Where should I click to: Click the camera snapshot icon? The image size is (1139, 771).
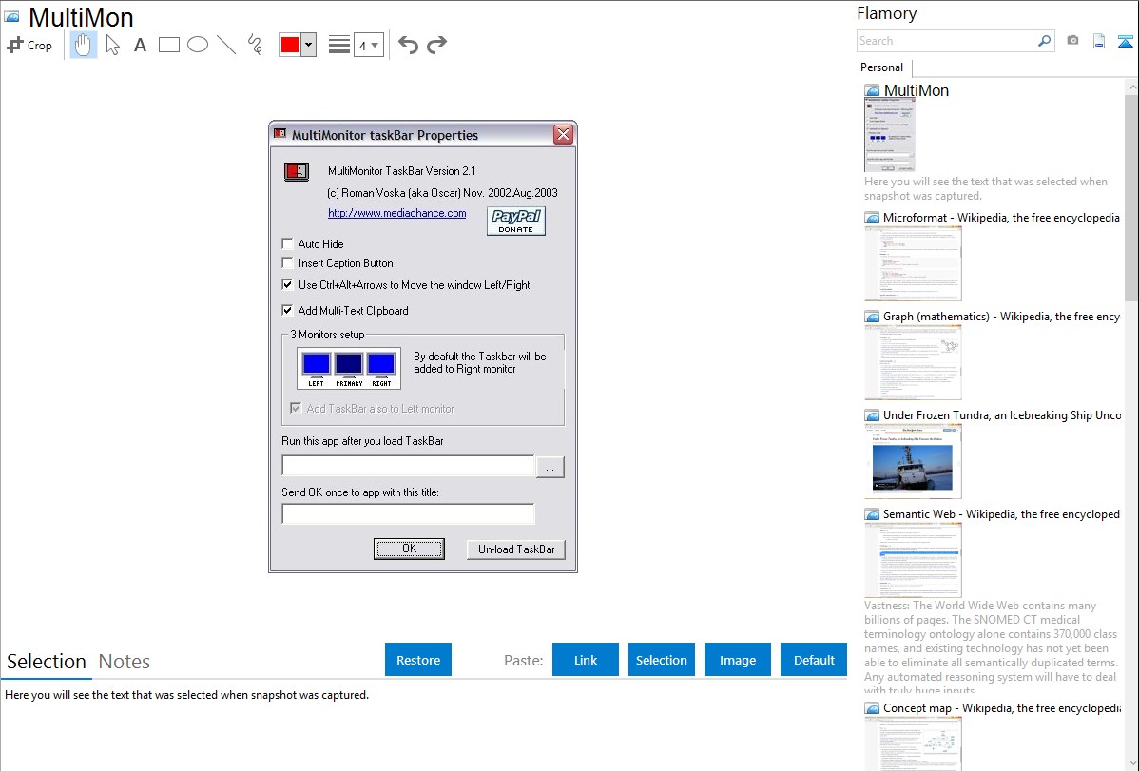1072,41
